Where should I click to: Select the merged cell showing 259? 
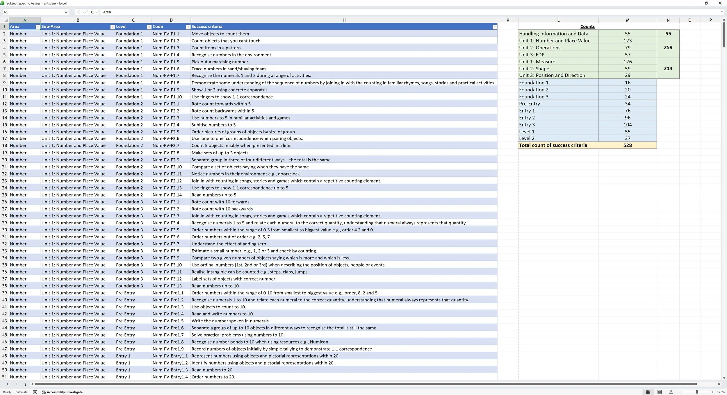point(668,47)
